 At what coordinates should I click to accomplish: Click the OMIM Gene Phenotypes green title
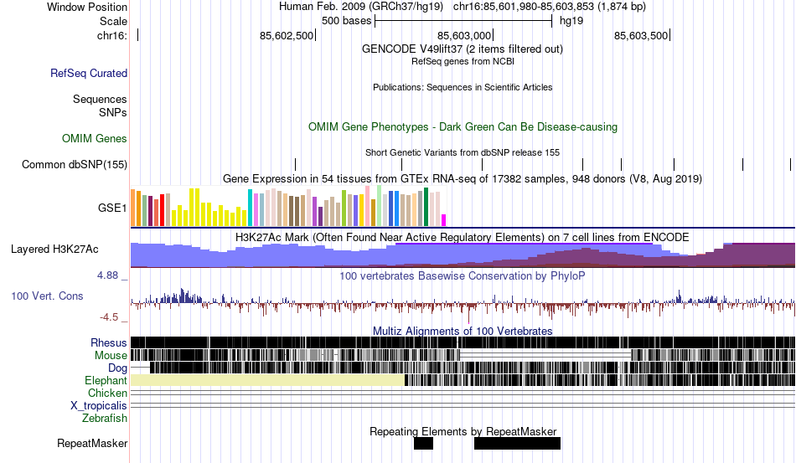pos(463,126)
